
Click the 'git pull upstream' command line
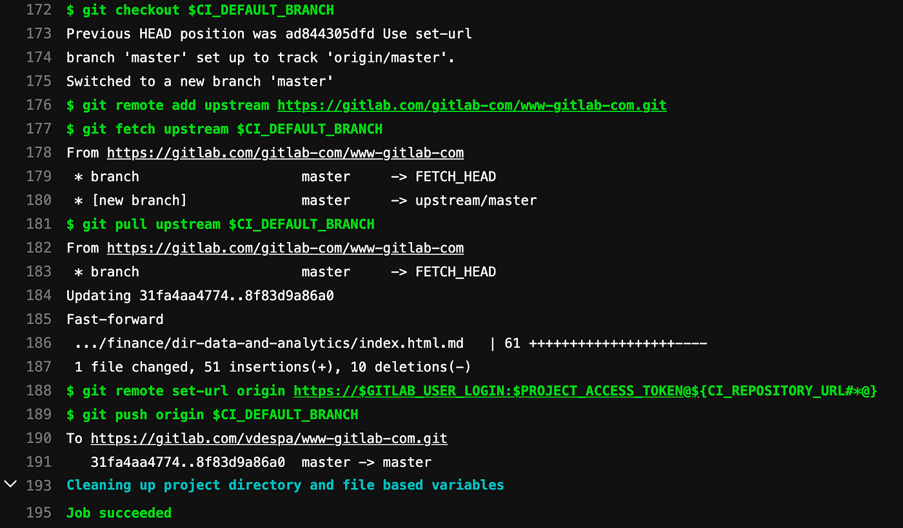(221, 224)
